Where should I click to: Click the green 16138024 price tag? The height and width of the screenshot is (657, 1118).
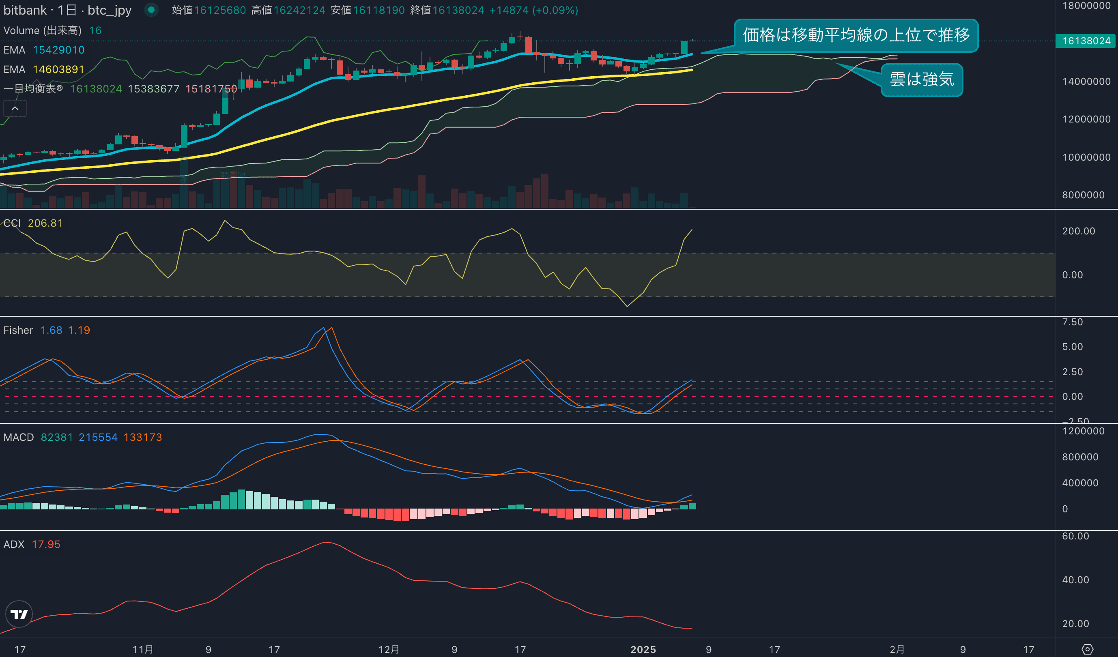coord(1086,41)
